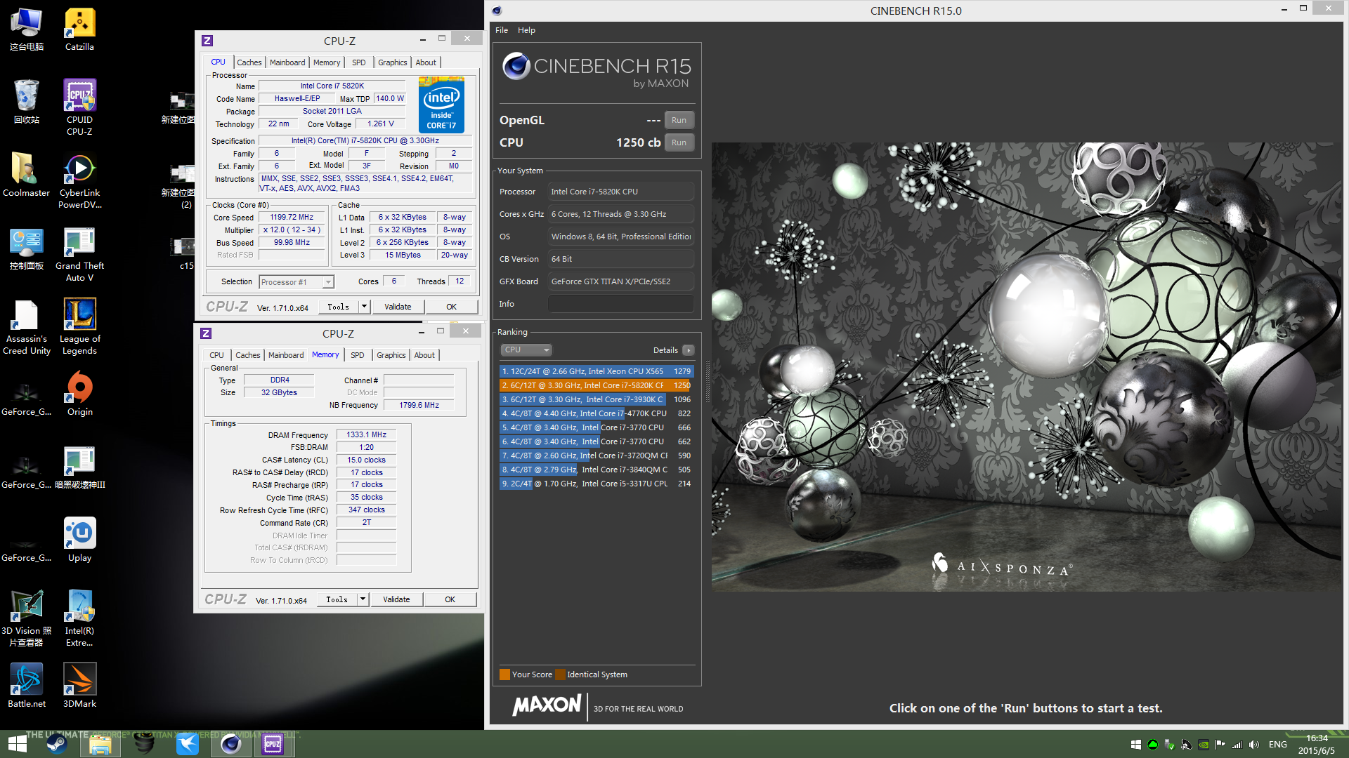Viewport: 1349px width, 758px height.
Task: Click ENG input language indicator
Action: (1278, 745)
